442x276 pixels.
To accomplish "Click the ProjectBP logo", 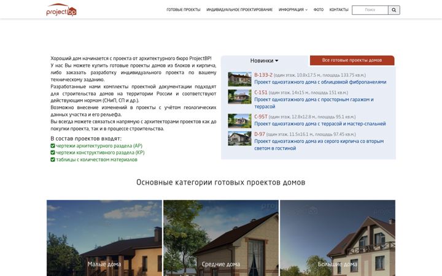I will 61,10.
